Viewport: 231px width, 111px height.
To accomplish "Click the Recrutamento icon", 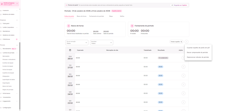I will [1, 49].
